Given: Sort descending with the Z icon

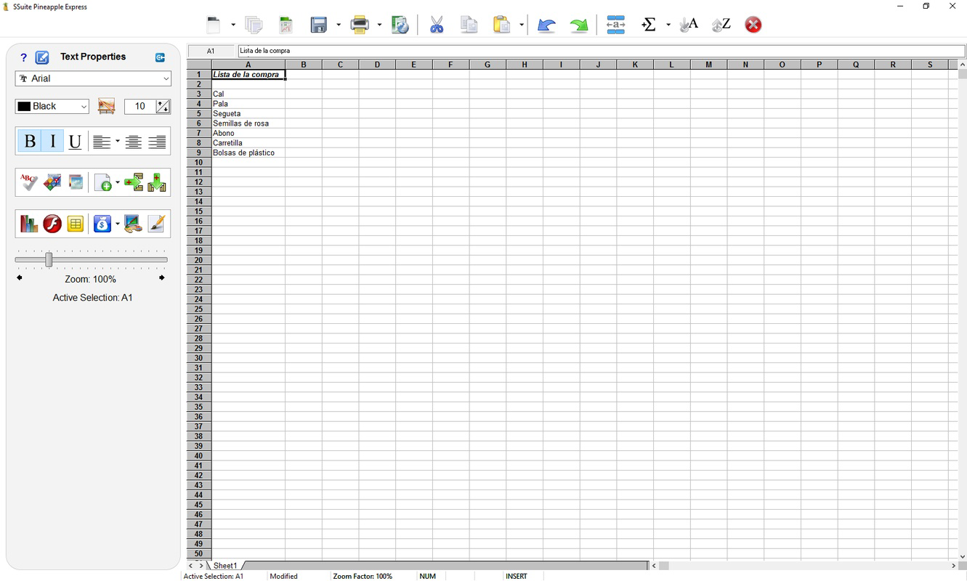Looking at the screenshot, I should 721,25.
